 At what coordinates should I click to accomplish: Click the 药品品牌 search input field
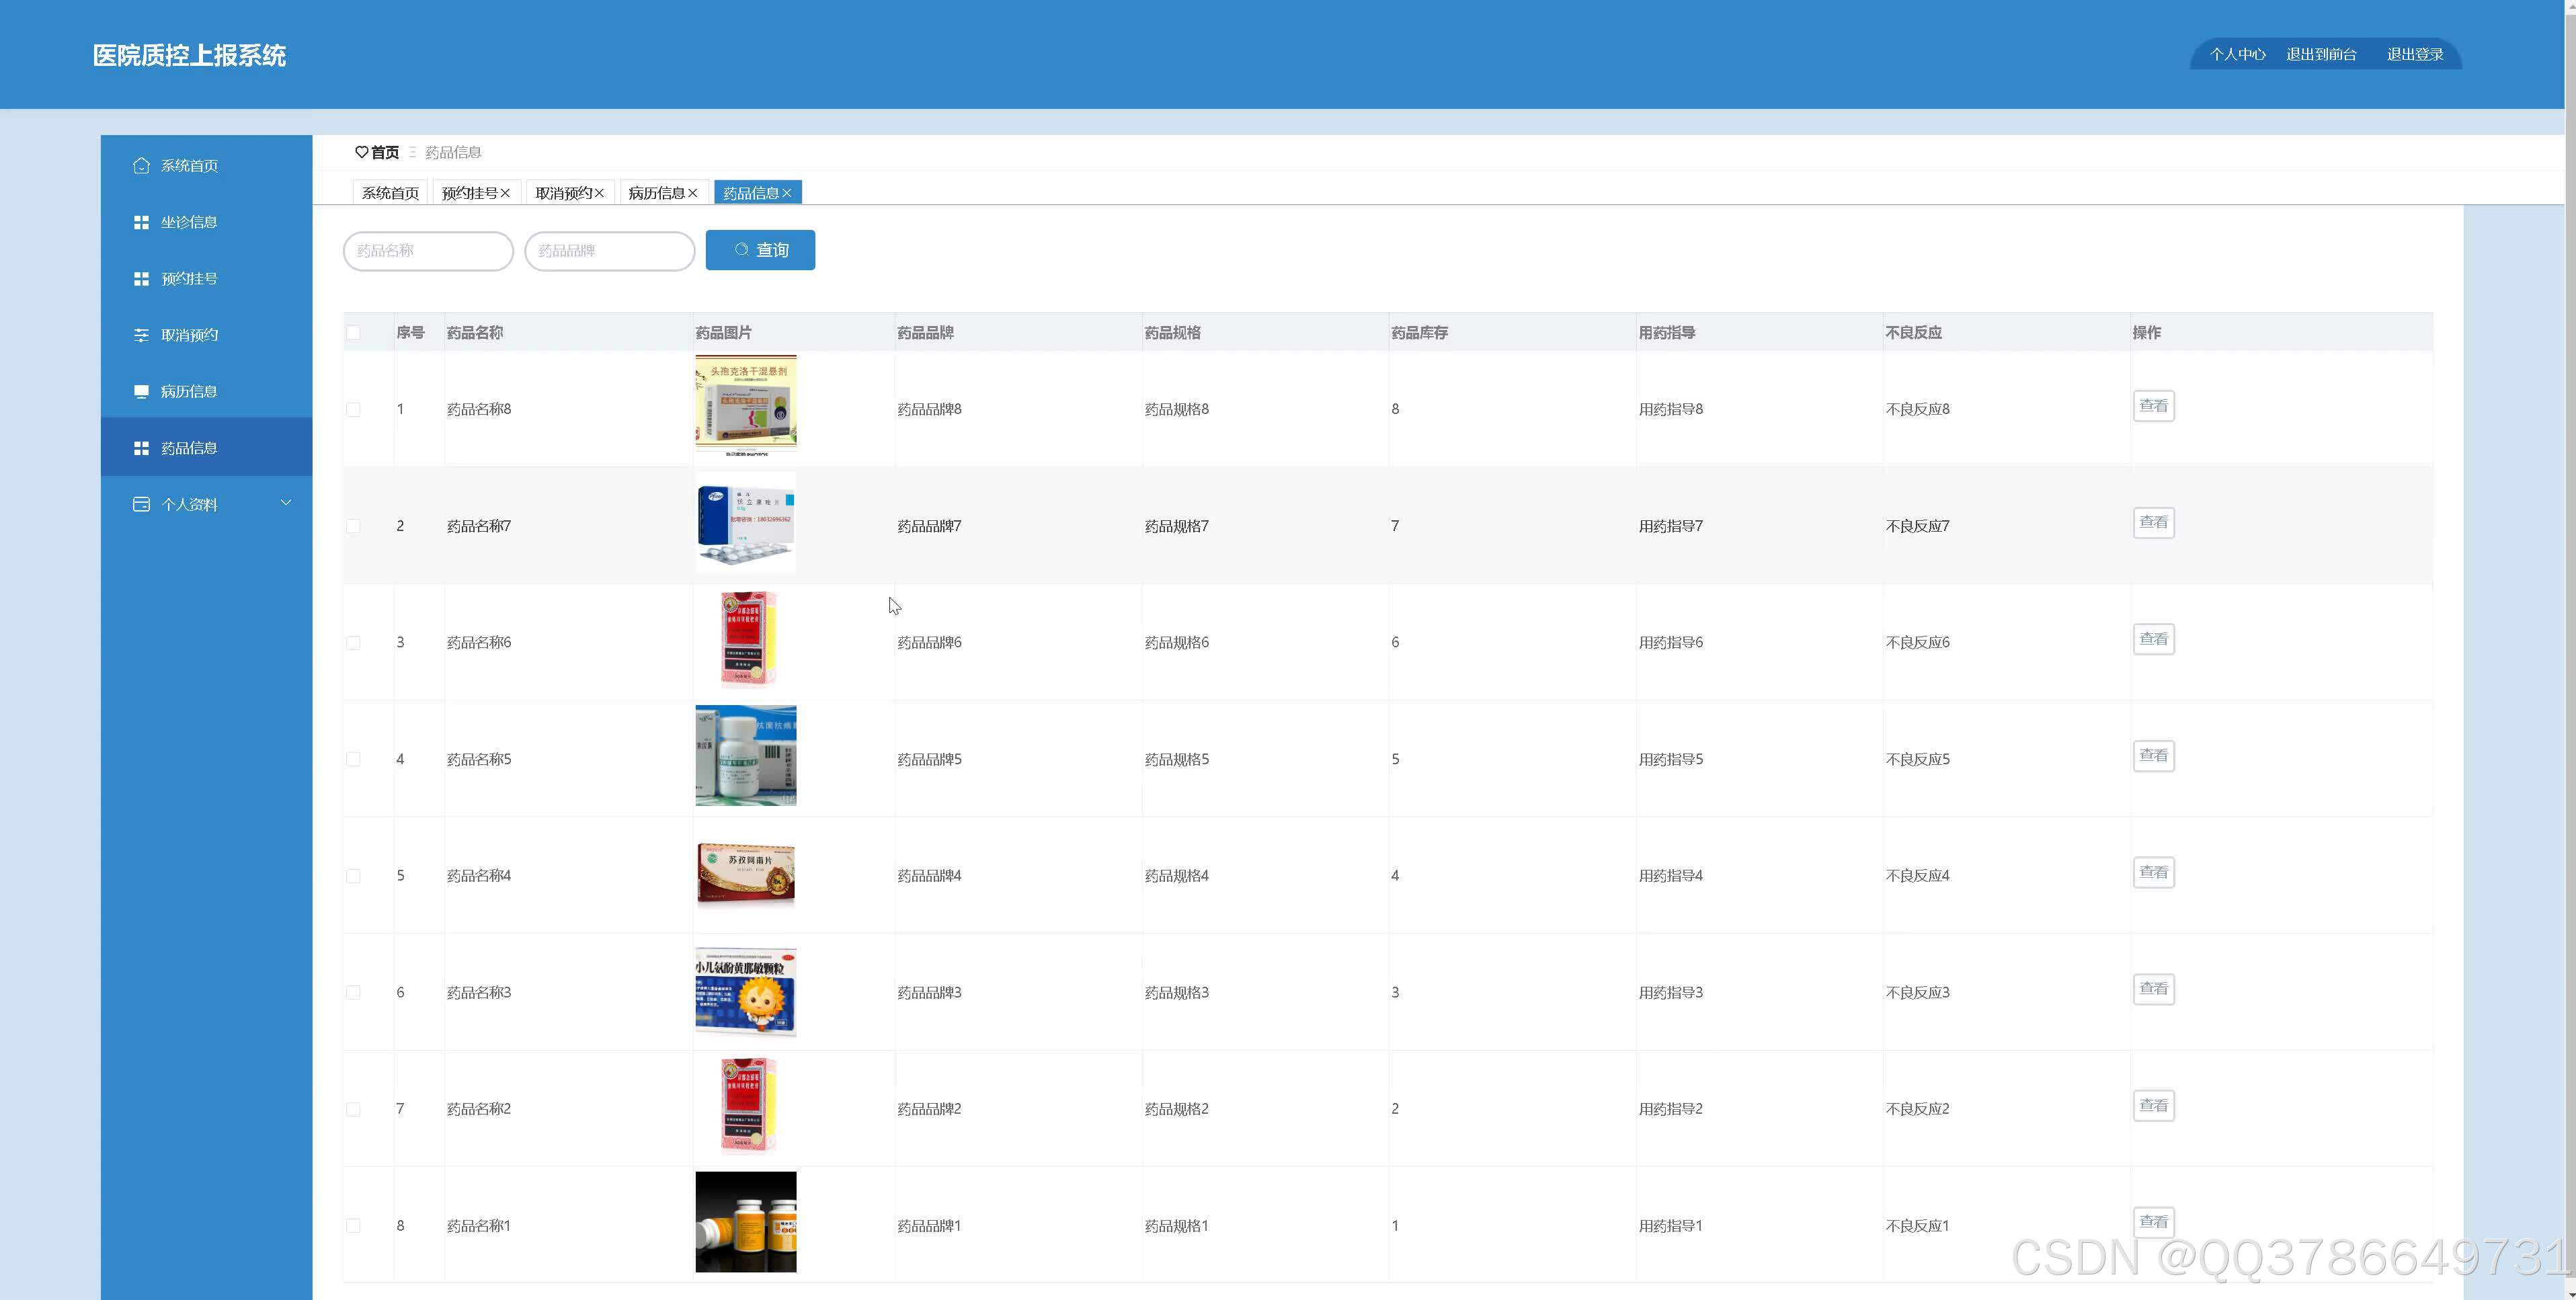(x=609, y=251)
